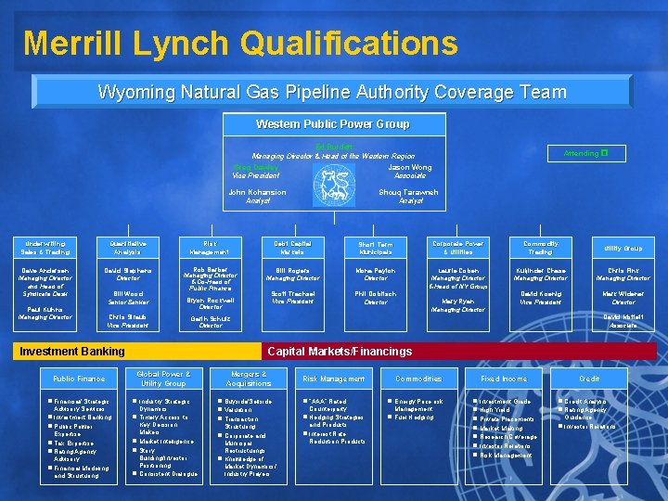Click the name John Kohansion

pyautogui.click(x=257, y=192)
